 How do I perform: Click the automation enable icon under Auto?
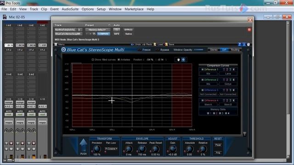coord(117,29)
